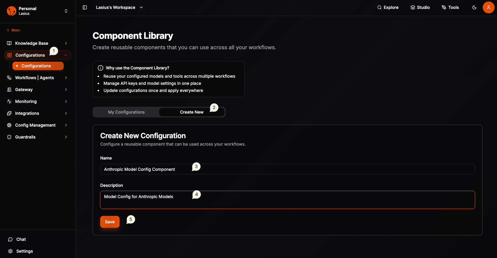Viewport: 497px width, 258px height.
Task: Expand the Monitoring chevron
Action: (66, 101)
